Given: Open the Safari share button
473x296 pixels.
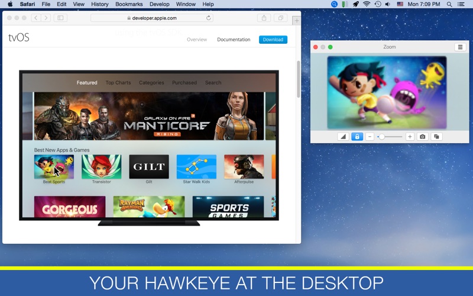Looking at the screenshot, I should pos(264,18).
